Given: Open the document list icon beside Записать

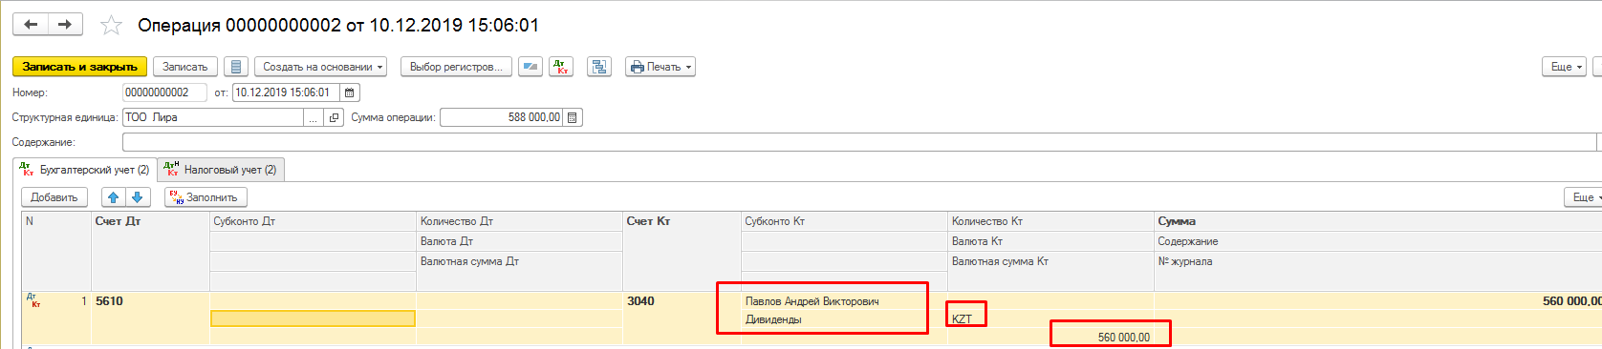Looking at the screenshot, I should point(236,67).
